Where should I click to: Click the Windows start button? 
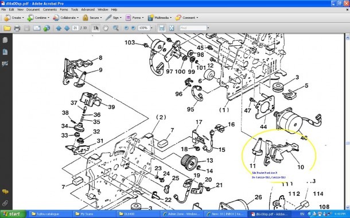[x=13, y=214]
